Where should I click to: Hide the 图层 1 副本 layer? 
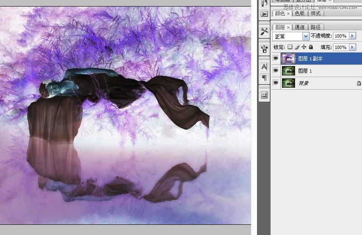click(x=276, y=58)
